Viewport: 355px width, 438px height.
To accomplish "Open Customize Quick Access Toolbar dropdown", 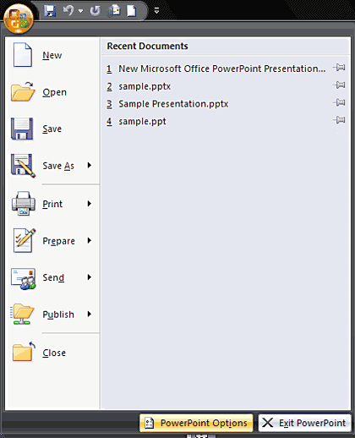I will (156, 11).
